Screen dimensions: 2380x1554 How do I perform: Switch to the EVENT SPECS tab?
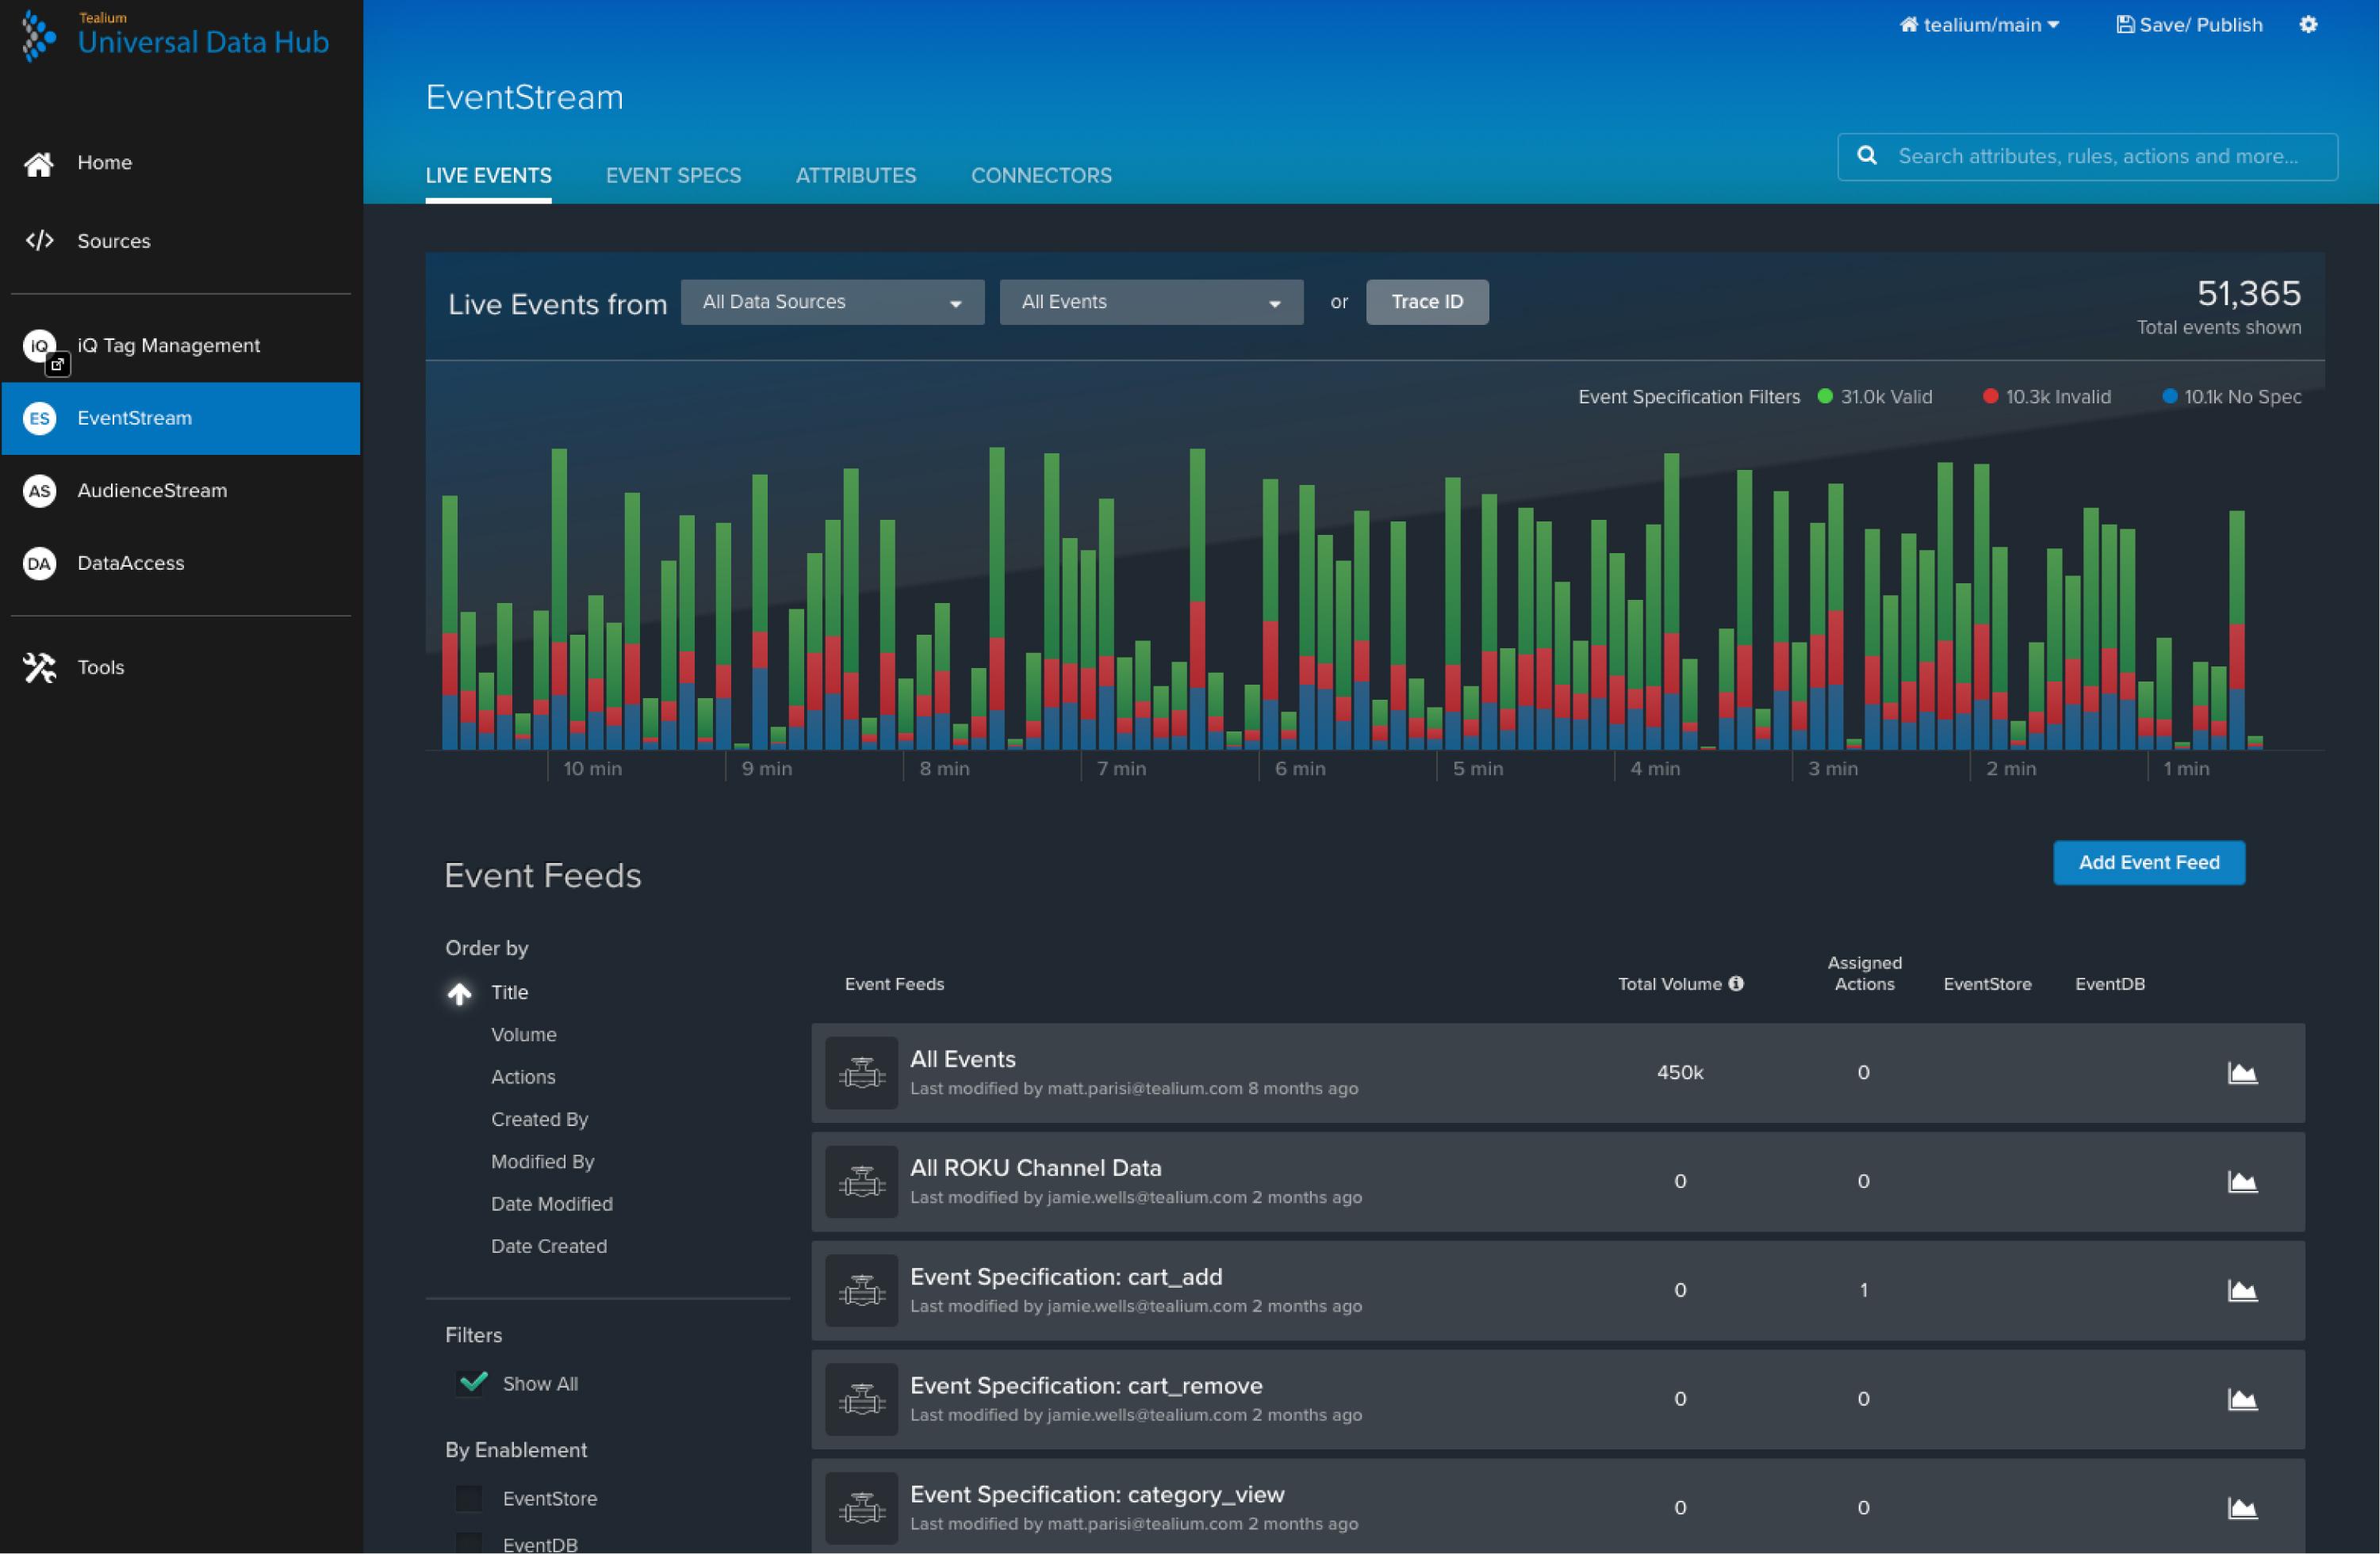(673, 175)
